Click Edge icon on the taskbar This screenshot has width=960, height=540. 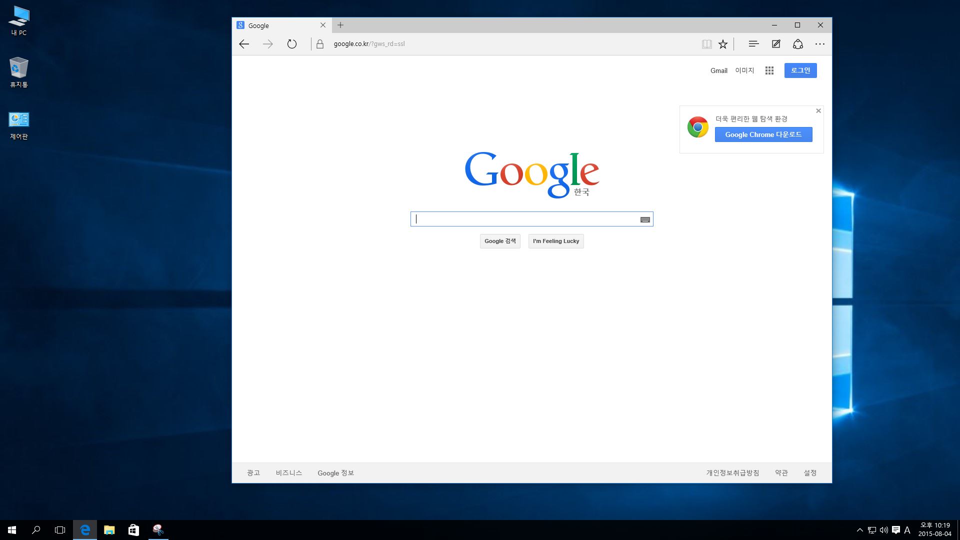click(85, 530)
